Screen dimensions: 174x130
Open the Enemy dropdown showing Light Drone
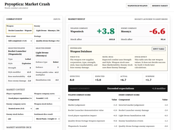(47, 30)
